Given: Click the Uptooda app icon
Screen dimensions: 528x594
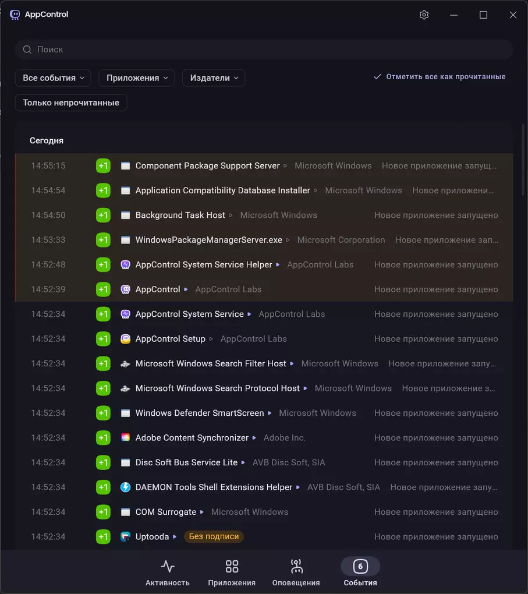Looking at the screenshot, I should point(125,537).
